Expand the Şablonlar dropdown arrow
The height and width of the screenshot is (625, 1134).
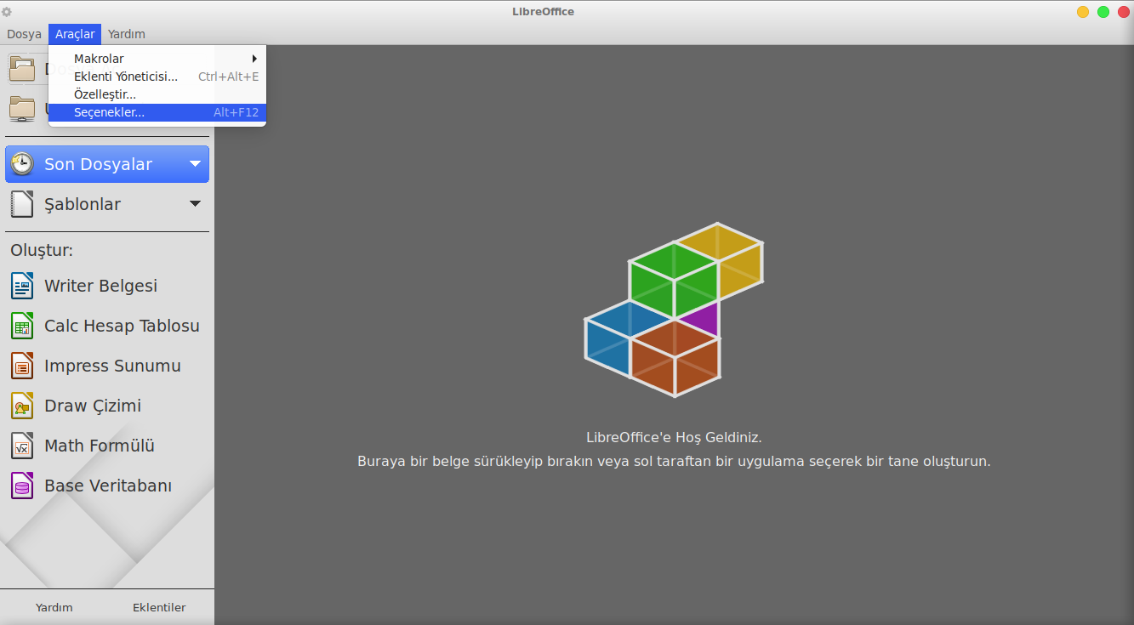click(196, 204)
